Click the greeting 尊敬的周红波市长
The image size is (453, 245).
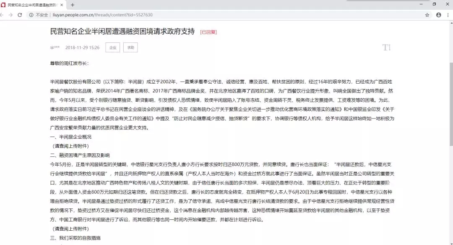click(69, 63)
